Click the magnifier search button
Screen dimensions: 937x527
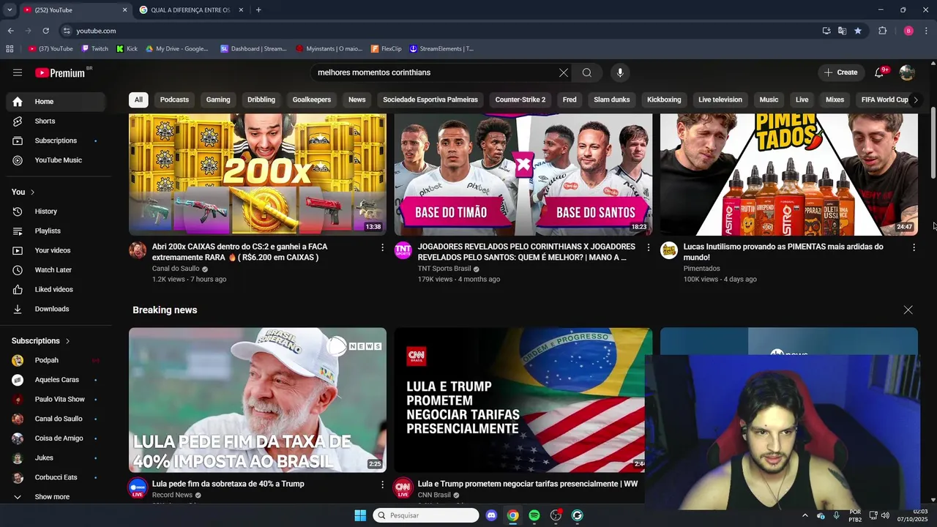[x=587, y=72]
